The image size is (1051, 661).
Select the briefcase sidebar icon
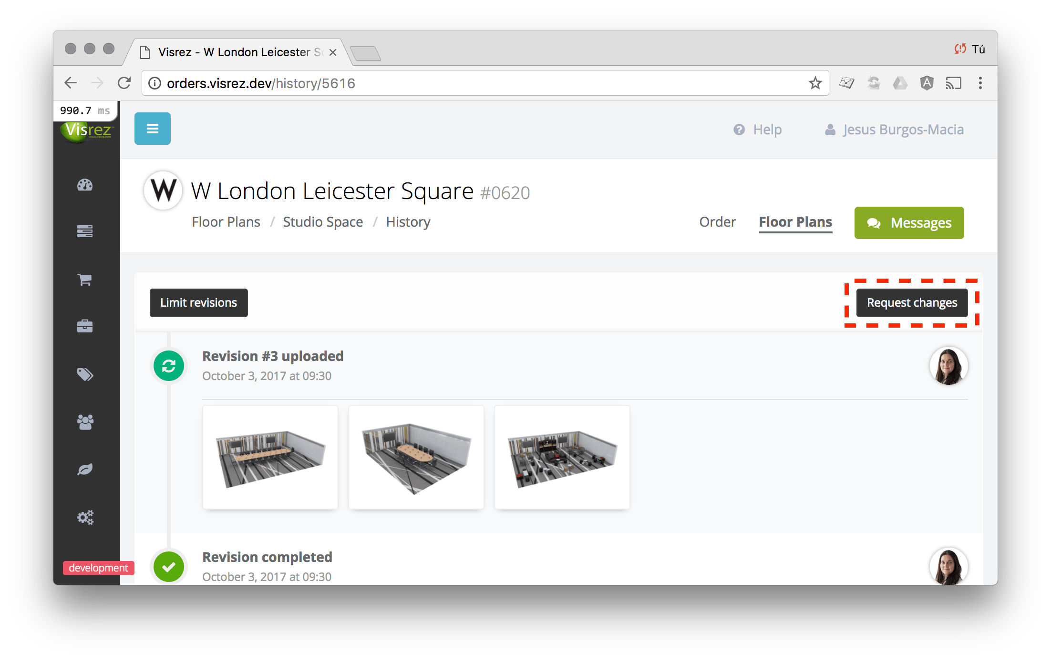click(85, 326)
